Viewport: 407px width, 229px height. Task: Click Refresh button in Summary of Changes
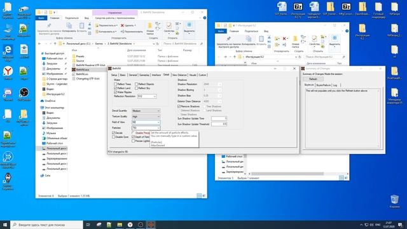(x=313, y=79)
